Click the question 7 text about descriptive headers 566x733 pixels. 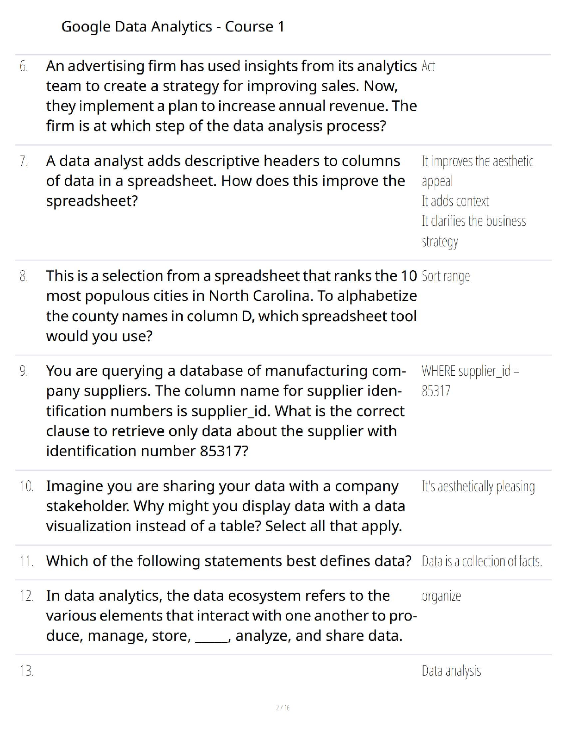(x=225, y=181)
